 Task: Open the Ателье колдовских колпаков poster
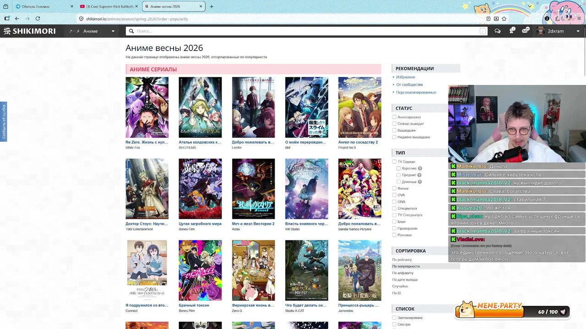coord(200,107)
